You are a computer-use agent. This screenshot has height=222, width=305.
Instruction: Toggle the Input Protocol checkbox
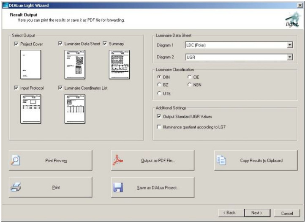click(x=16, y=88)
